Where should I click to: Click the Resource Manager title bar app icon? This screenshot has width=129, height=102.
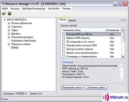3,4
